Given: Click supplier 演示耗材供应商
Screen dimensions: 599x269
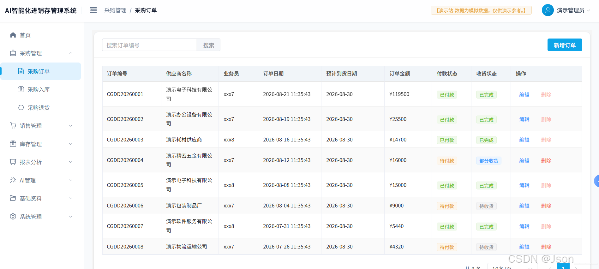Looking at the screenshot, I should (184, 140).
